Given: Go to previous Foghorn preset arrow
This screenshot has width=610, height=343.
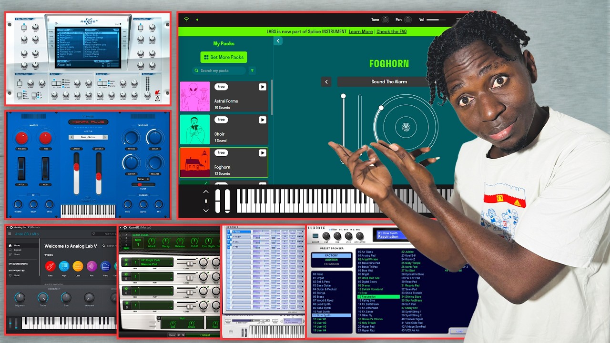Looking at the screenshot, I should [x=326, y=82].
